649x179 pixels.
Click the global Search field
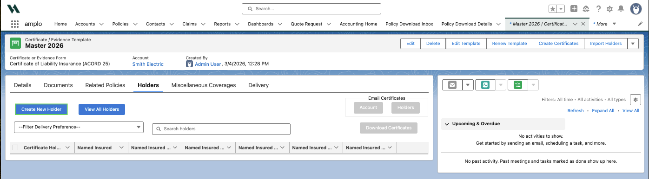[311, 9]
